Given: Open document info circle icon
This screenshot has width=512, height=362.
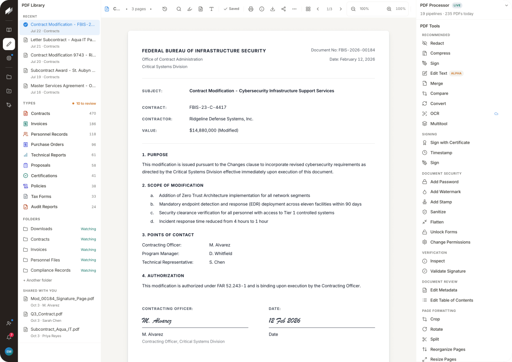Looking at the screenshot, I should (x=262, y=9).
